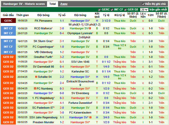Click the trận gần nhất label
169x125 pixels.
158,10
